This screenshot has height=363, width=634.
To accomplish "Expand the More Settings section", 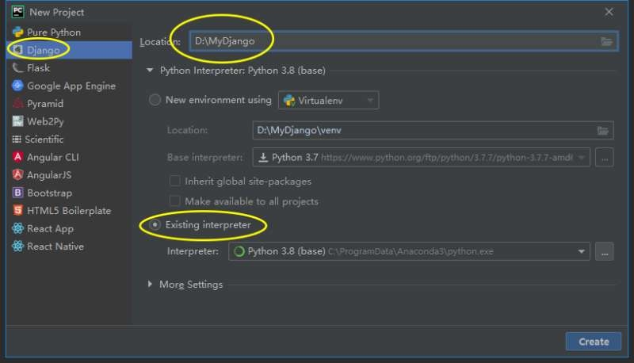I will point(151,285).
